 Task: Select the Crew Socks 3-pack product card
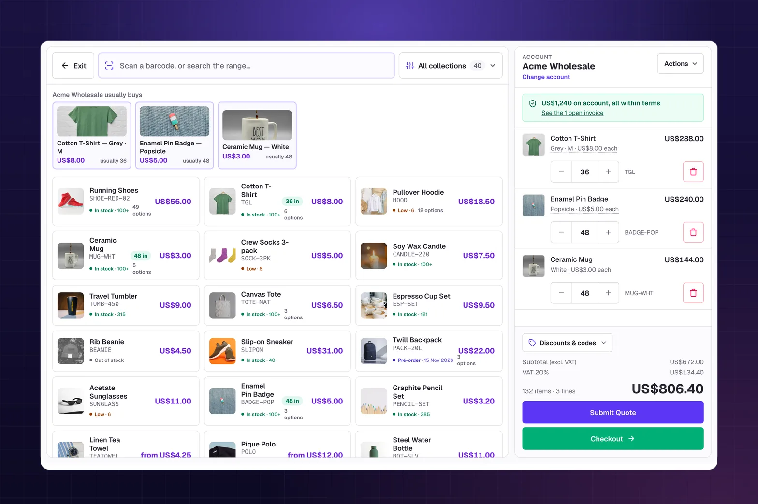(x=277, y=256)
